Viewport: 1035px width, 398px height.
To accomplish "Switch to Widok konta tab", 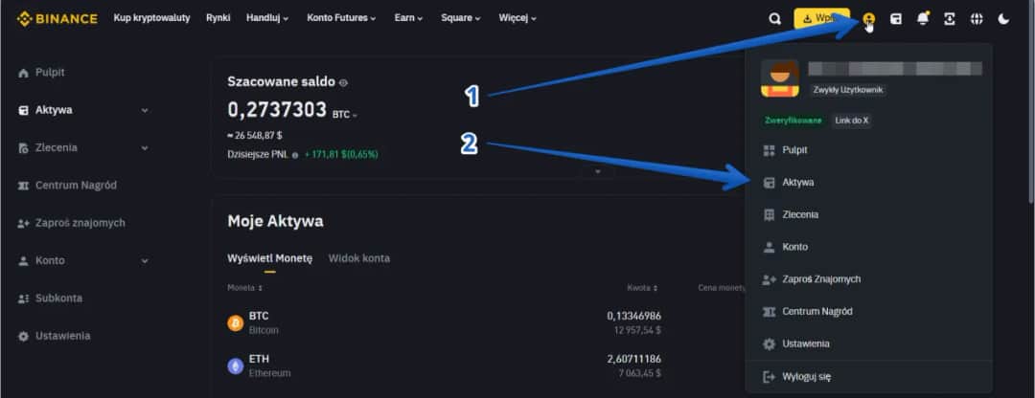I will [358, 258].
